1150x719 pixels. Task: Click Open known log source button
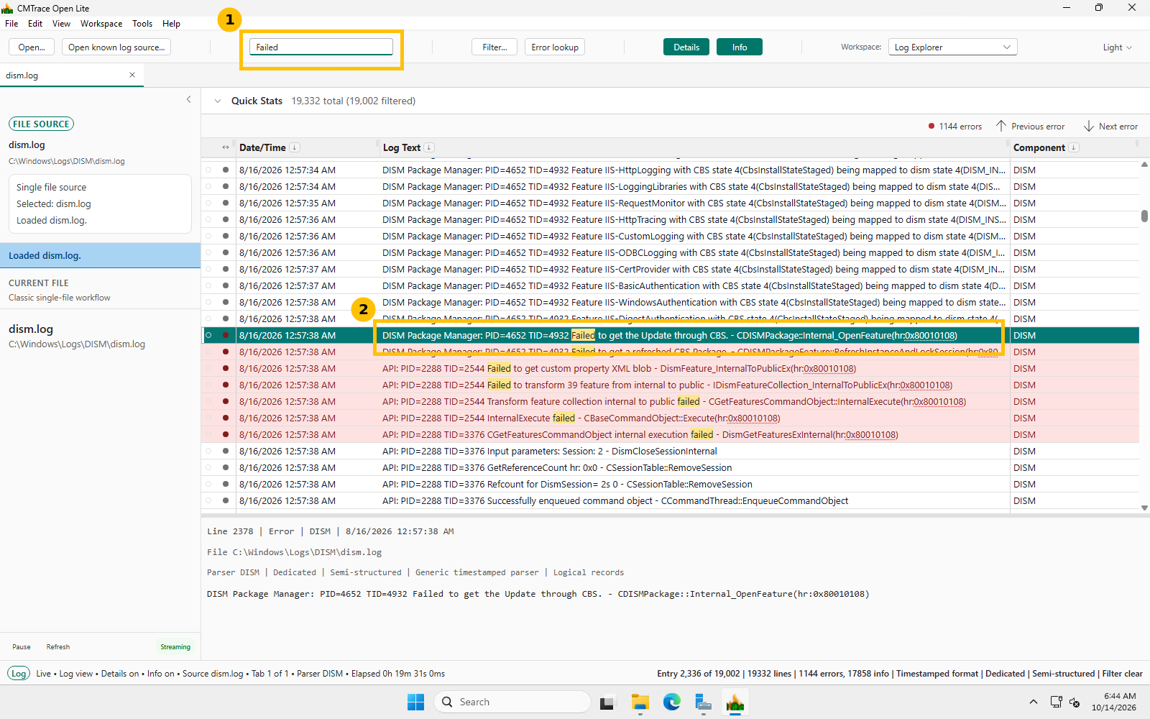click(116, 47)
